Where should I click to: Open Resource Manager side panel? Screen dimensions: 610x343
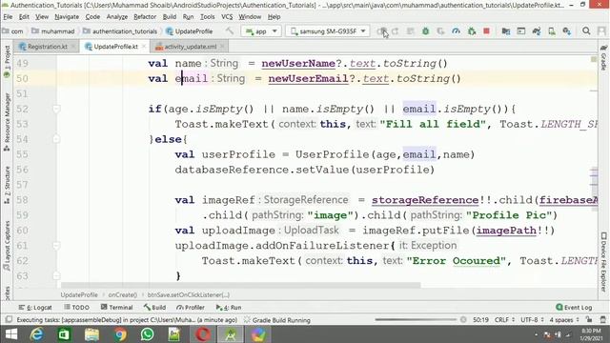(7, 121)
